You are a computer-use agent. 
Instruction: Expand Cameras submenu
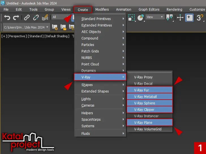[x=100, y=105]
